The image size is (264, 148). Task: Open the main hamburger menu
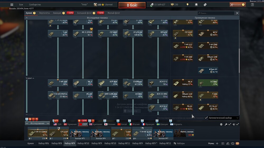[12, 5]
